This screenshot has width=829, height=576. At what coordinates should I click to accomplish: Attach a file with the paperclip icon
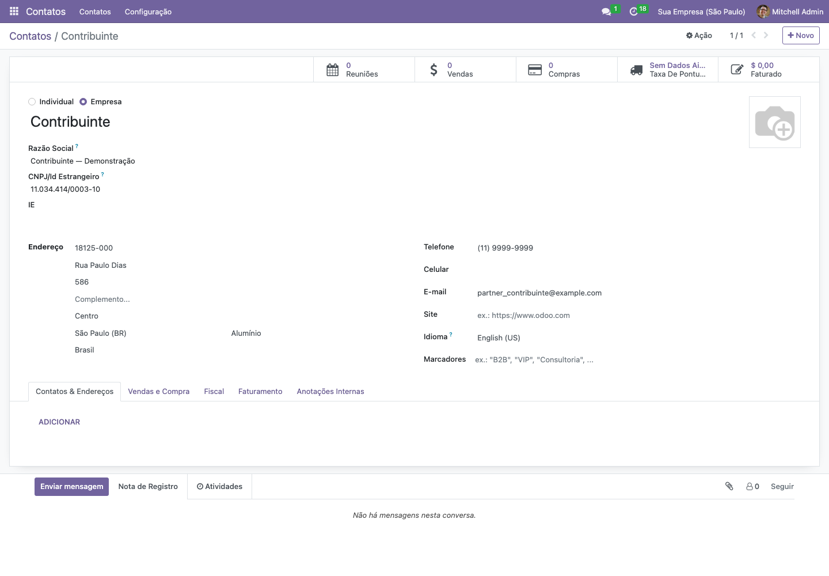tap(729, 486)
